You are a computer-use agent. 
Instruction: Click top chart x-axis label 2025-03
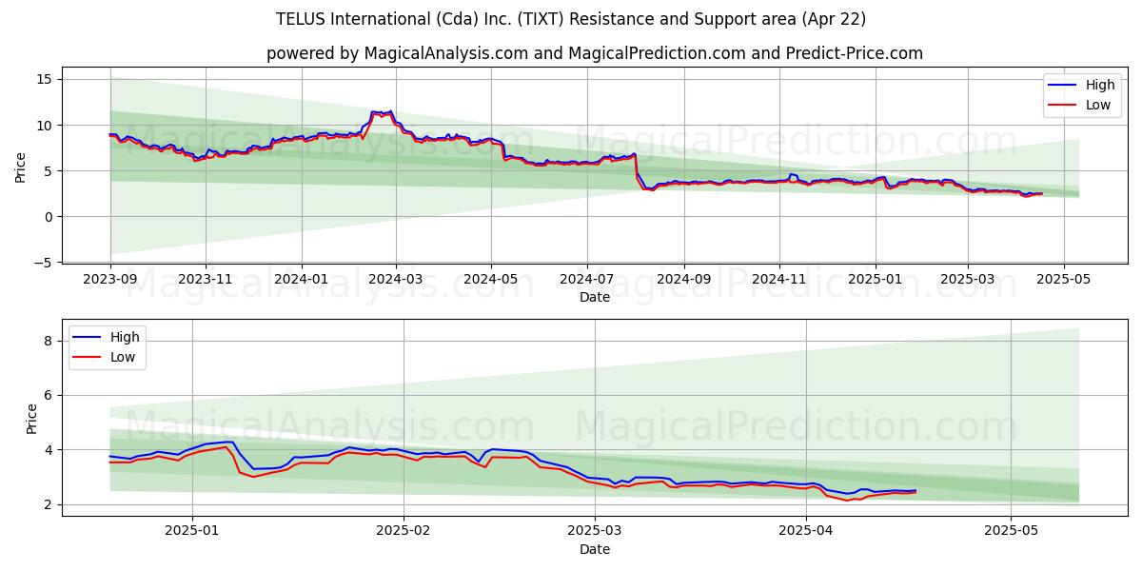967,280
